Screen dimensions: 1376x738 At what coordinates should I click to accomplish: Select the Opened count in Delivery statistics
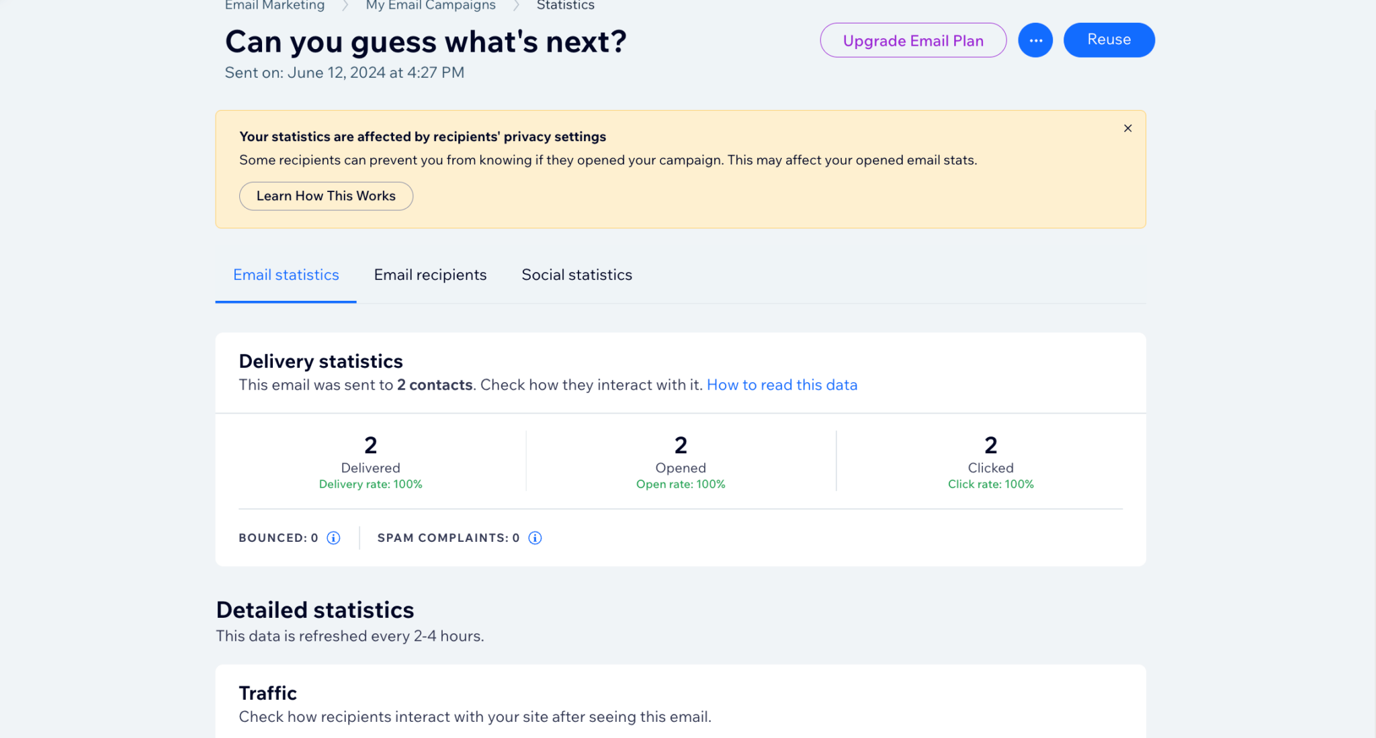(680, 457)
